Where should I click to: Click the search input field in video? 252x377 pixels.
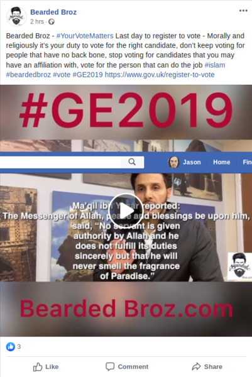pyautogui.click(x=60, y=162)
